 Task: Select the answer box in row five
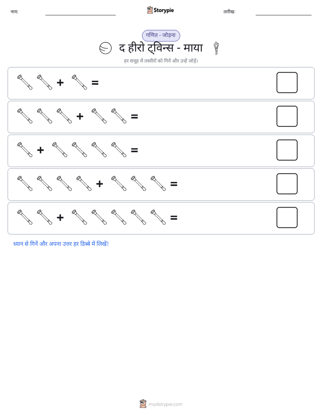click(287, 218)
